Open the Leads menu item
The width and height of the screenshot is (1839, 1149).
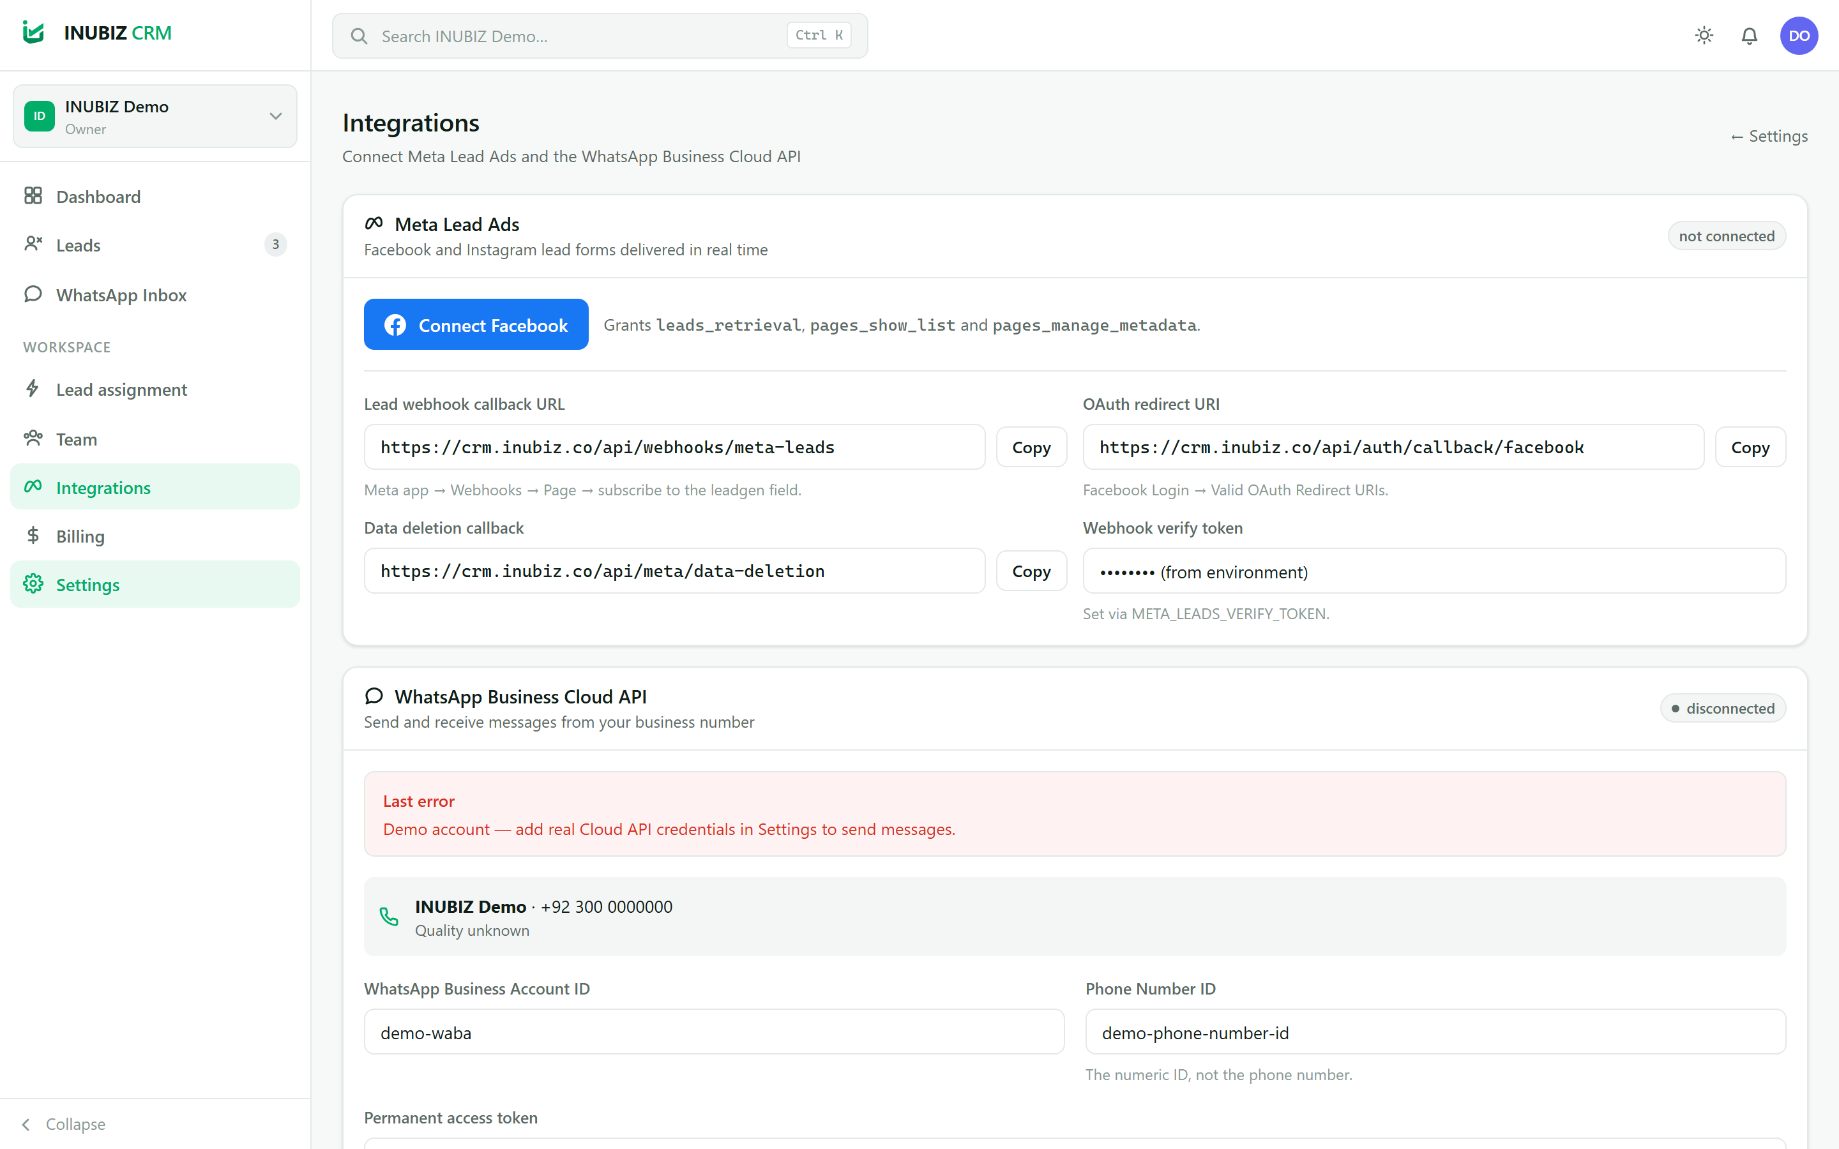[155, 246]
